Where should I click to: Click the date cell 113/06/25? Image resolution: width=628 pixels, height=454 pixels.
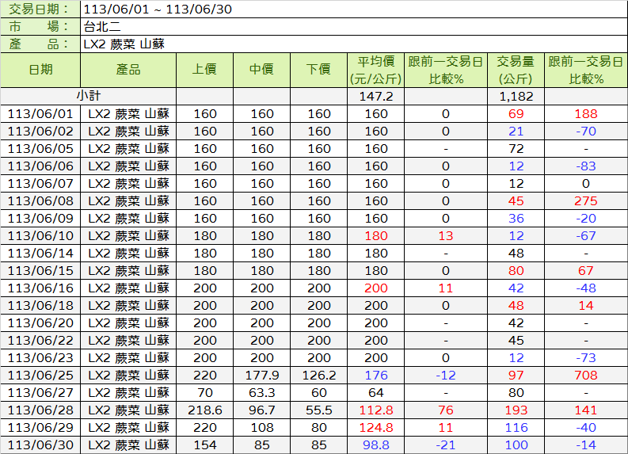pos(40,375)
